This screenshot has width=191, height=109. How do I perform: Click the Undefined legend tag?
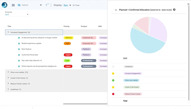129,67
